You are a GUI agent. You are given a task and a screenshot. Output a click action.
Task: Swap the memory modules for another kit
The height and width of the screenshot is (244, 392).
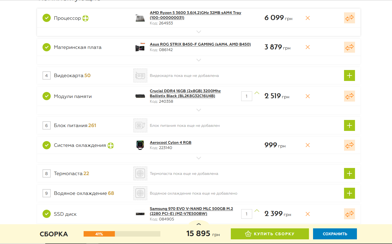pos(350,96)
